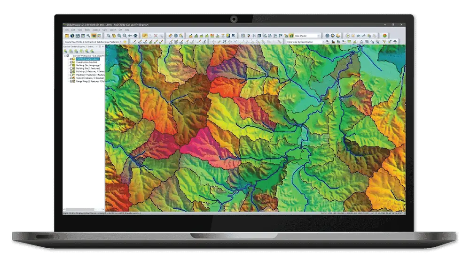Open the Layer menu
Screen dimensions: 470x259
[x=105, y=30]
